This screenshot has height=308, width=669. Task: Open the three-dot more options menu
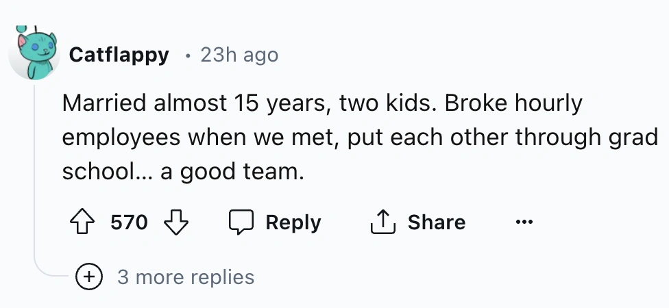pyautogui.click(x=524, y=222)
